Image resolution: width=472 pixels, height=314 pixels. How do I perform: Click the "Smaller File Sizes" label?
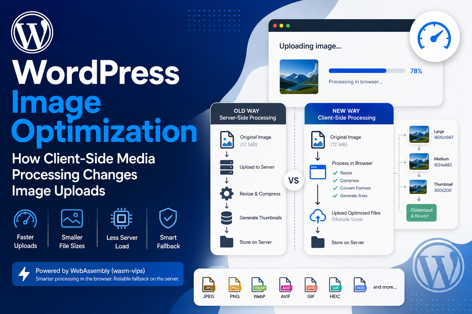[x=72, y=242]
